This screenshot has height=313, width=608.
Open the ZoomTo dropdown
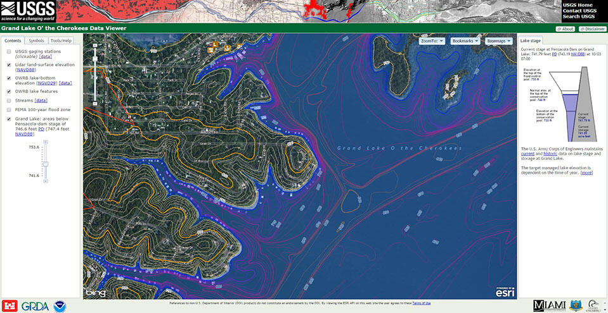(431, 40)
